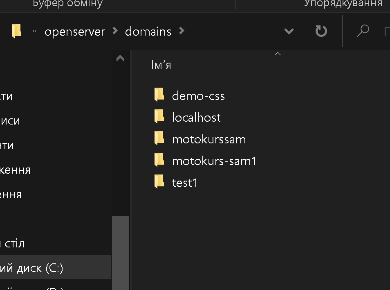Click the motokurssam folder icon
The width and height of the screenshot is (390, 290).
coord(159,138)
